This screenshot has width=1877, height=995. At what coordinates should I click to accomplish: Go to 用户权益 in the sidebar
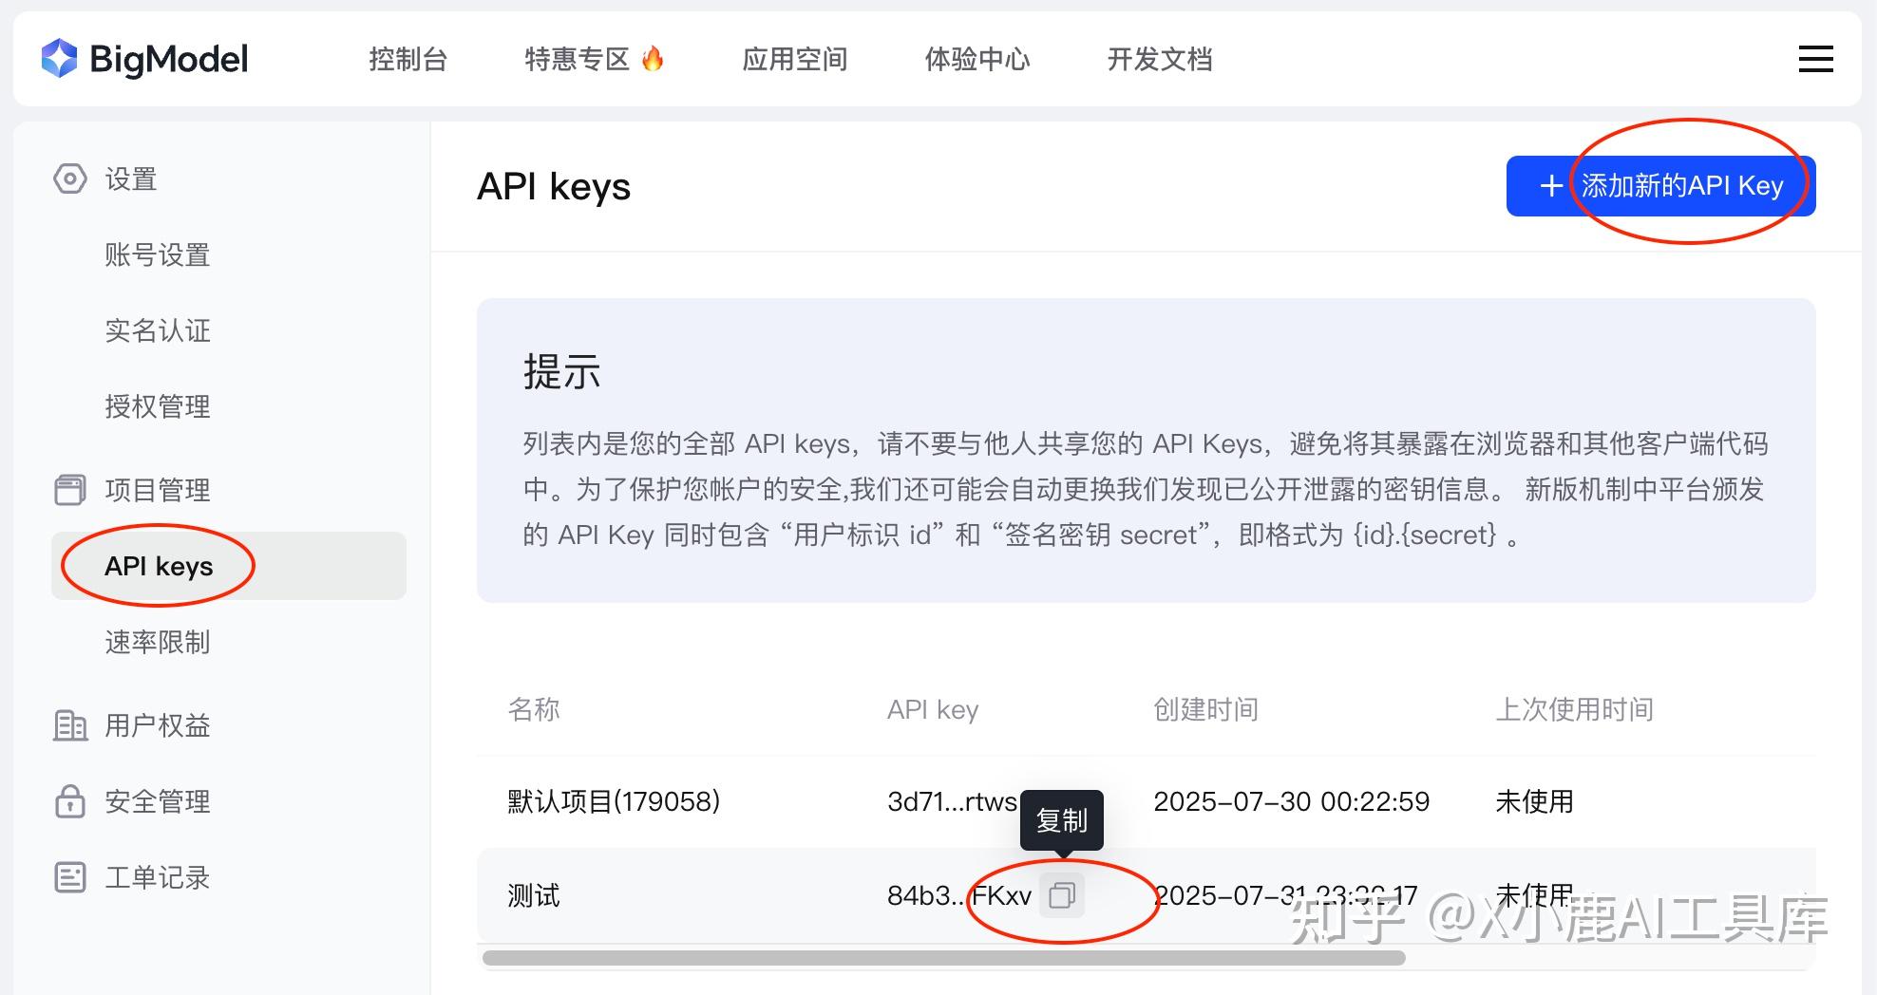point(158,725)
